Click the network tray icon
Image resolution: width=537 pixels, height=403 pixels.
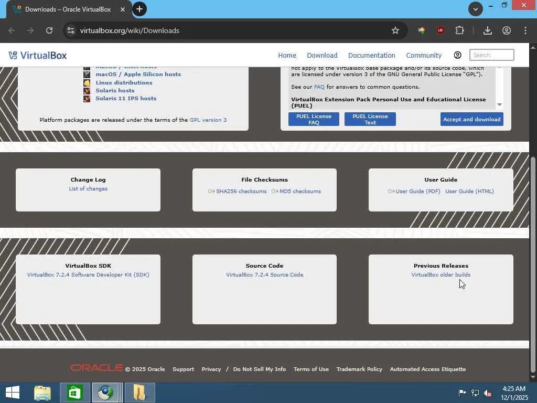pos(475,393)
